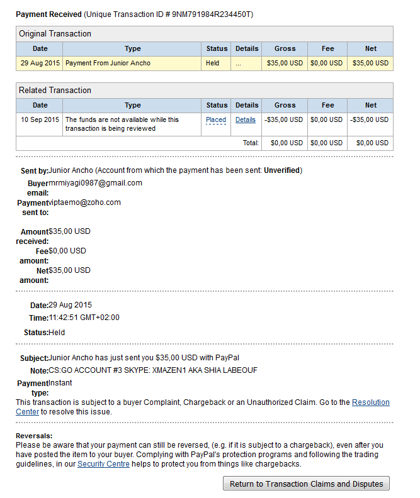420x498 pixels.
Task: Click the funds not available review text
Action: click(x=122, y=124)
